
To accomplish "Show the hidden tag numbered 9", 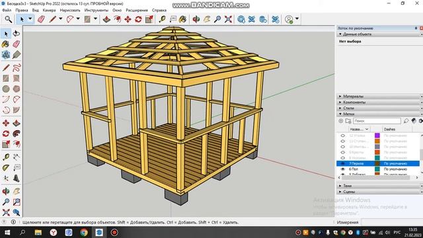I will (342, 153).
